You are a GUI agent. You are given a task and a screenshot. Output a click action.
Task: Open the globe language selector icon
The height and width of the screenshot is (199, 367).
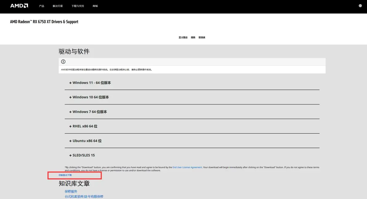(360, 6)
